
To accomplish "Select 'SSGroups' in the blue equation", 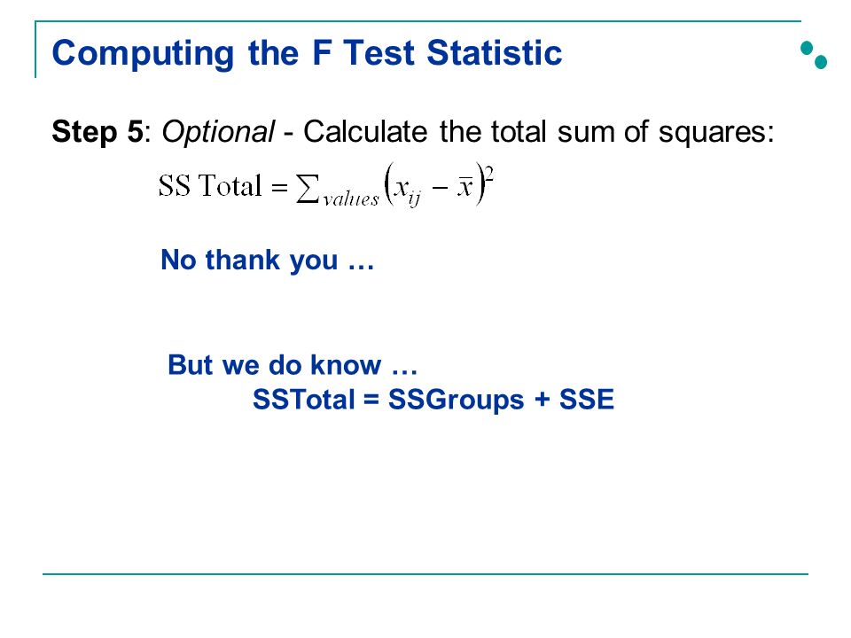I will [457, 401].
